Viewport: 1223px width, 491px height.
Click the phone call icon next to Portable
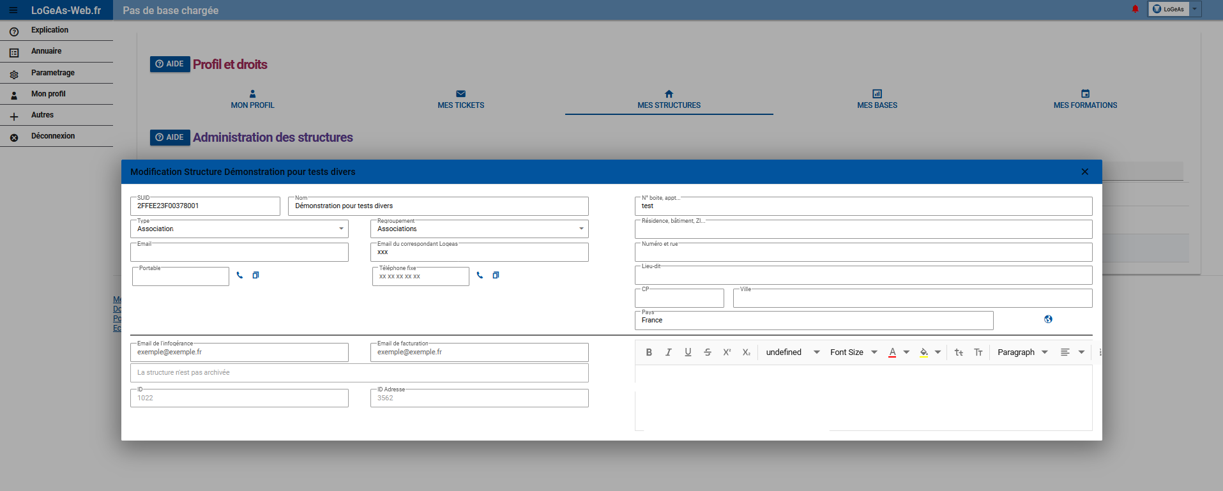(x=239, y=275)
